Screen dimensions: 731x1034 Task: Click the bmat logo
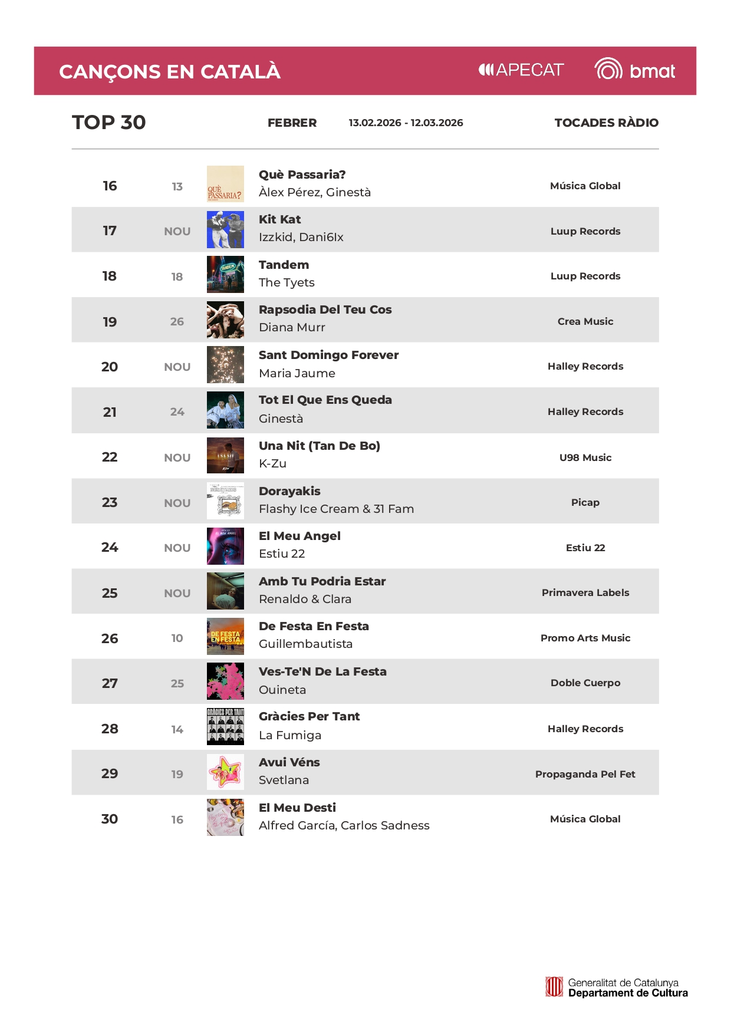(x=634, y=70)
